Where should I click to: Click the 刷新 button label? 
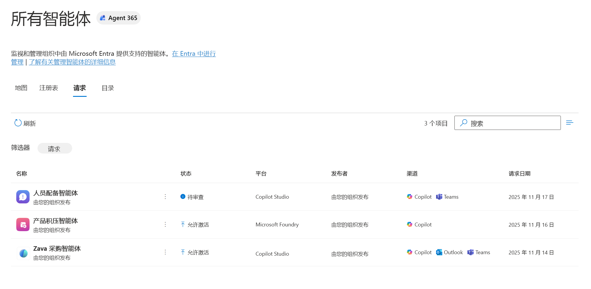coord(30,123)
